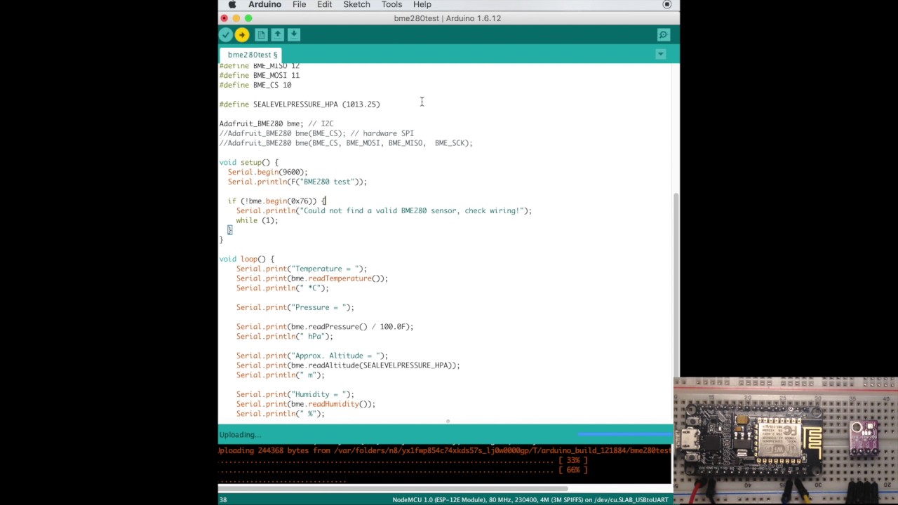Click the 'Serial.begin(9600);' line
This screenshot has height=505, width=898.
pos(267,172)
